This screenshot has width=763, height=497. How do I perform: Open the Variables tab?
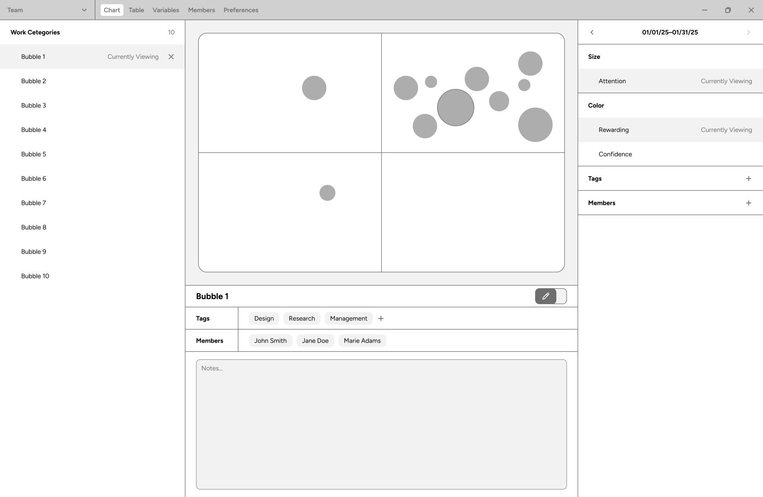pyautogui.click(x=166, y=10)
